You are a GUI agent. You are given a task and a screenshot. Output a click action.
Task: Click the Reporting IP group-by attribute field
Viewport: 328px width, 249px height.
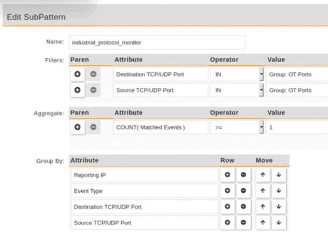[x=144, y=175]
